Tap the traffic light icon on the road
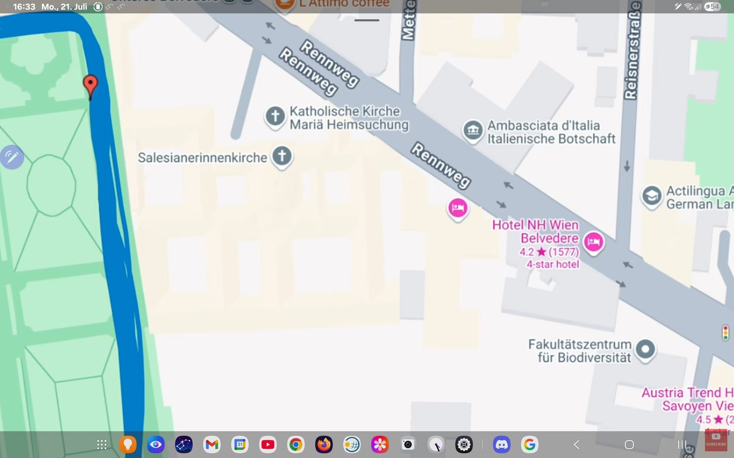The width and height of the screenshot is (734, 458). [x=725, y=333]
